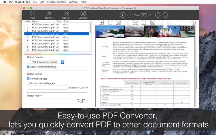Open the Apple menu
The image size is (216, 135).
click(5, 2)
